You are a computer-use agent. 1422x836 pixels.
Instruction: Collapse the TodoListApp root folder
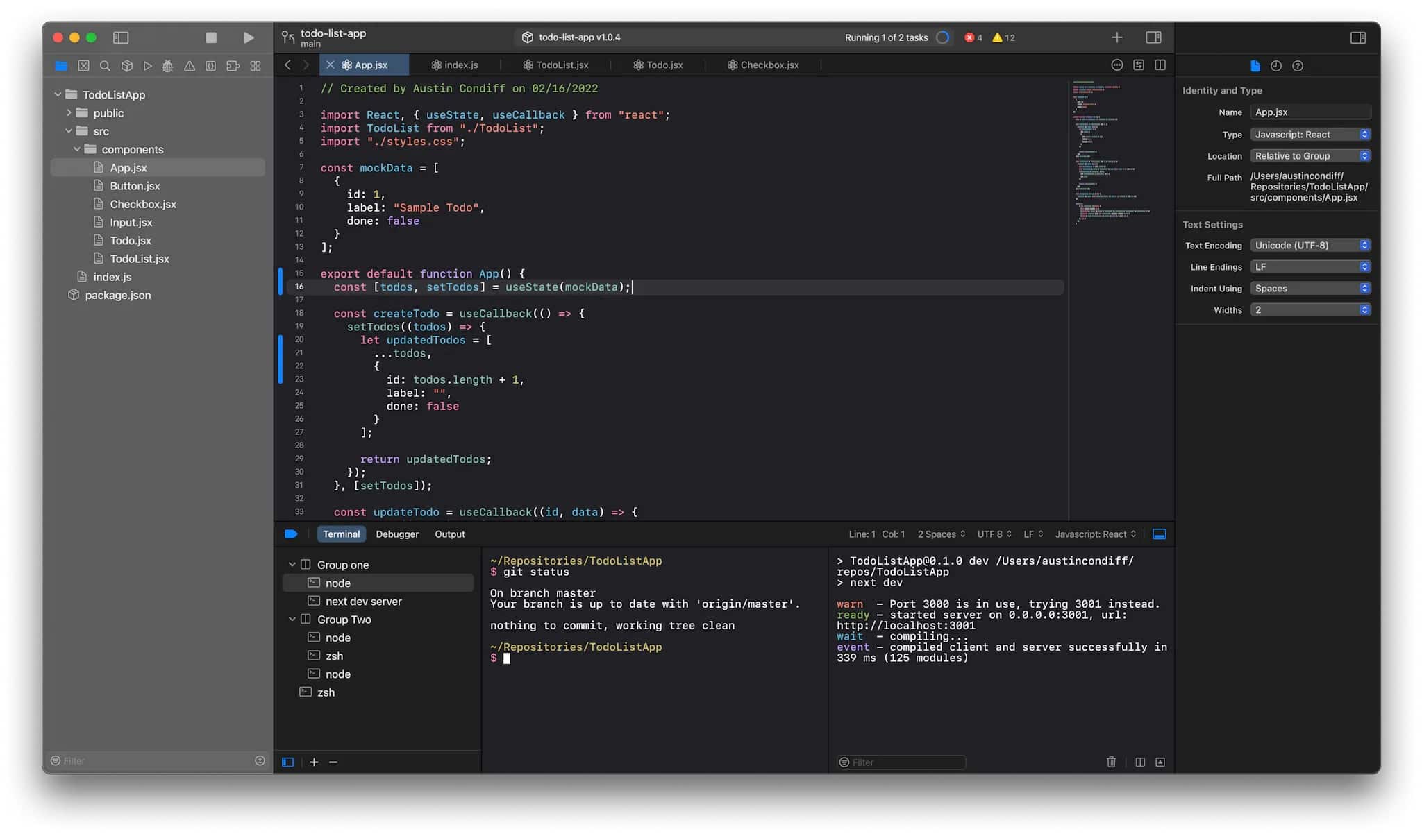pyautogui.click(x=58, y=94)
